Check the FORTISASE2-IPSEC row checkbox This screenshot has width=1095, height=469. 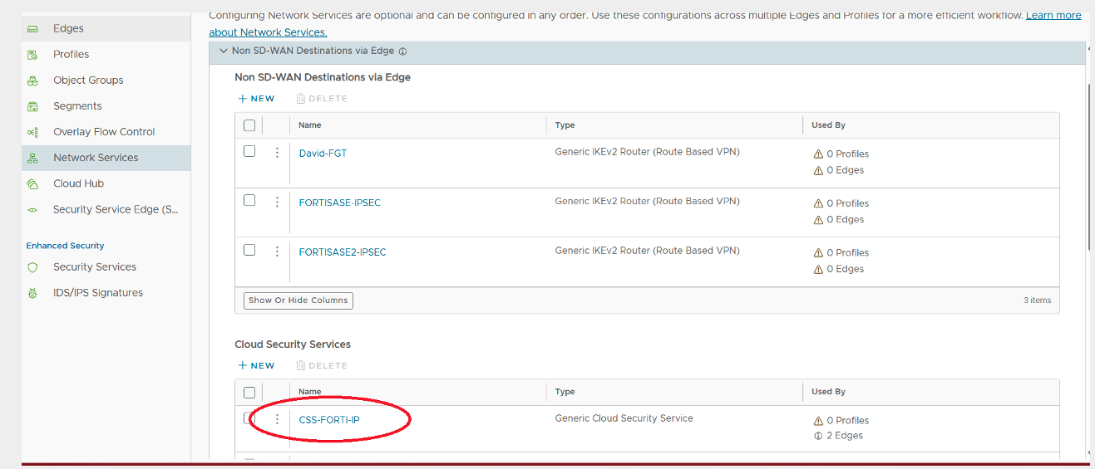[249, 249]
